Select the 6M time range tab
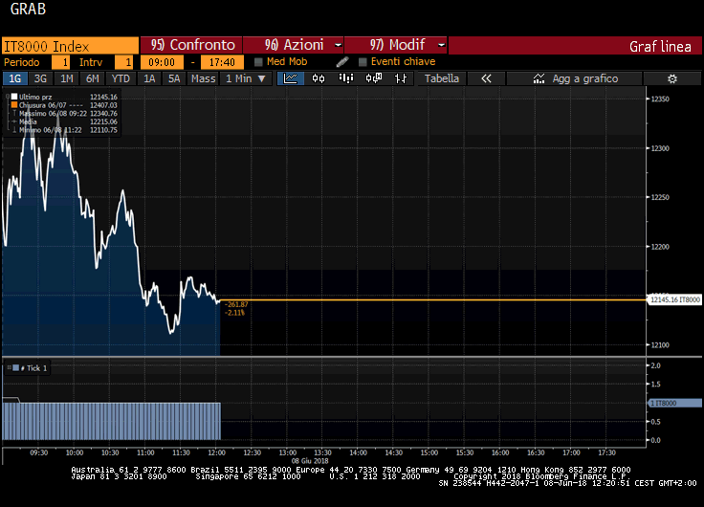Image resolution: width=704 pixels, height=507 pixels. 93,78
